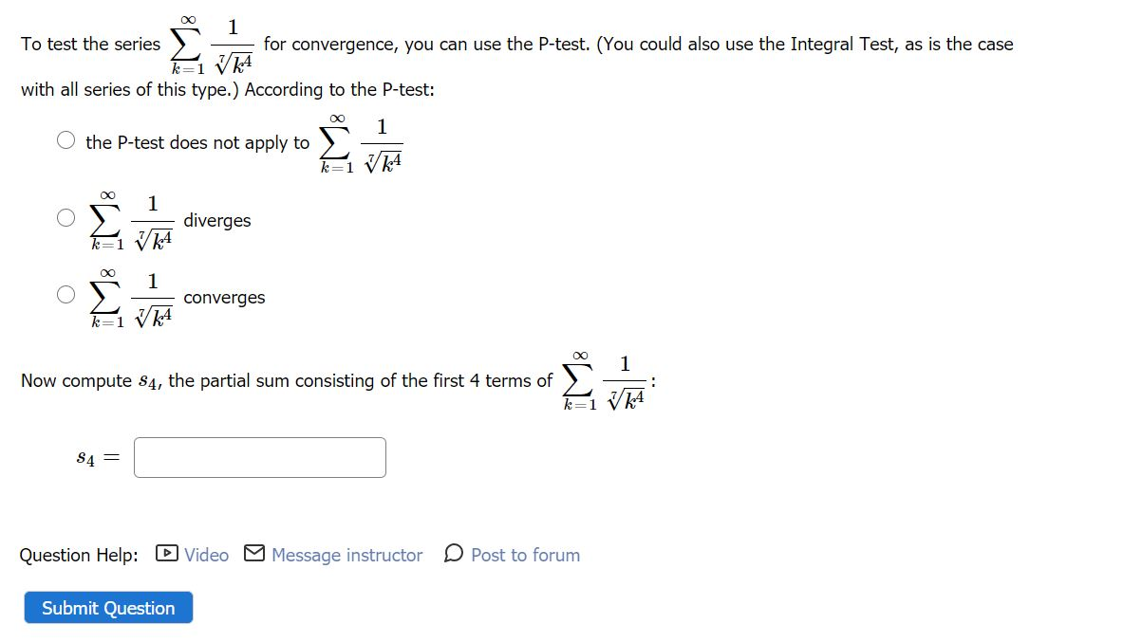Click the envelope icon beside Message instructor

point(253,555)
